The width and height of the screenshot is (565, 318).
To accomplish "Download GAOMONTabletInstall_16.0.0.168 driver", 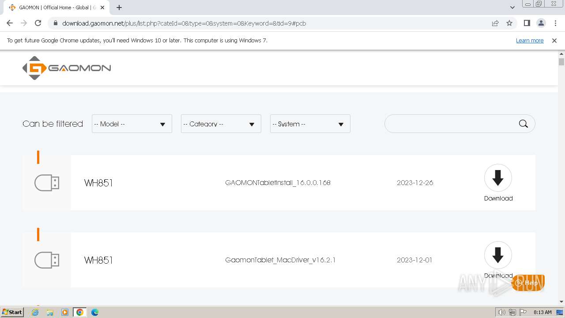I will [498, 183].
